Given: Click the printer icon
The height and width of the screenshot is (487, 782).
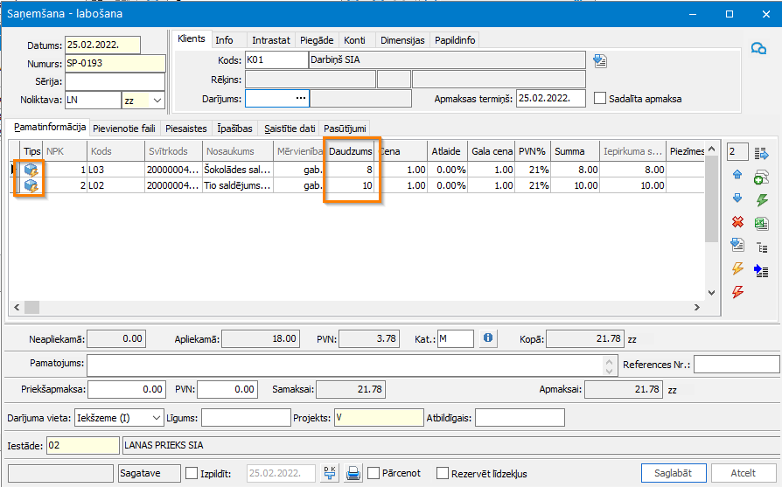Looking at the screenshot, I should 353,472.
